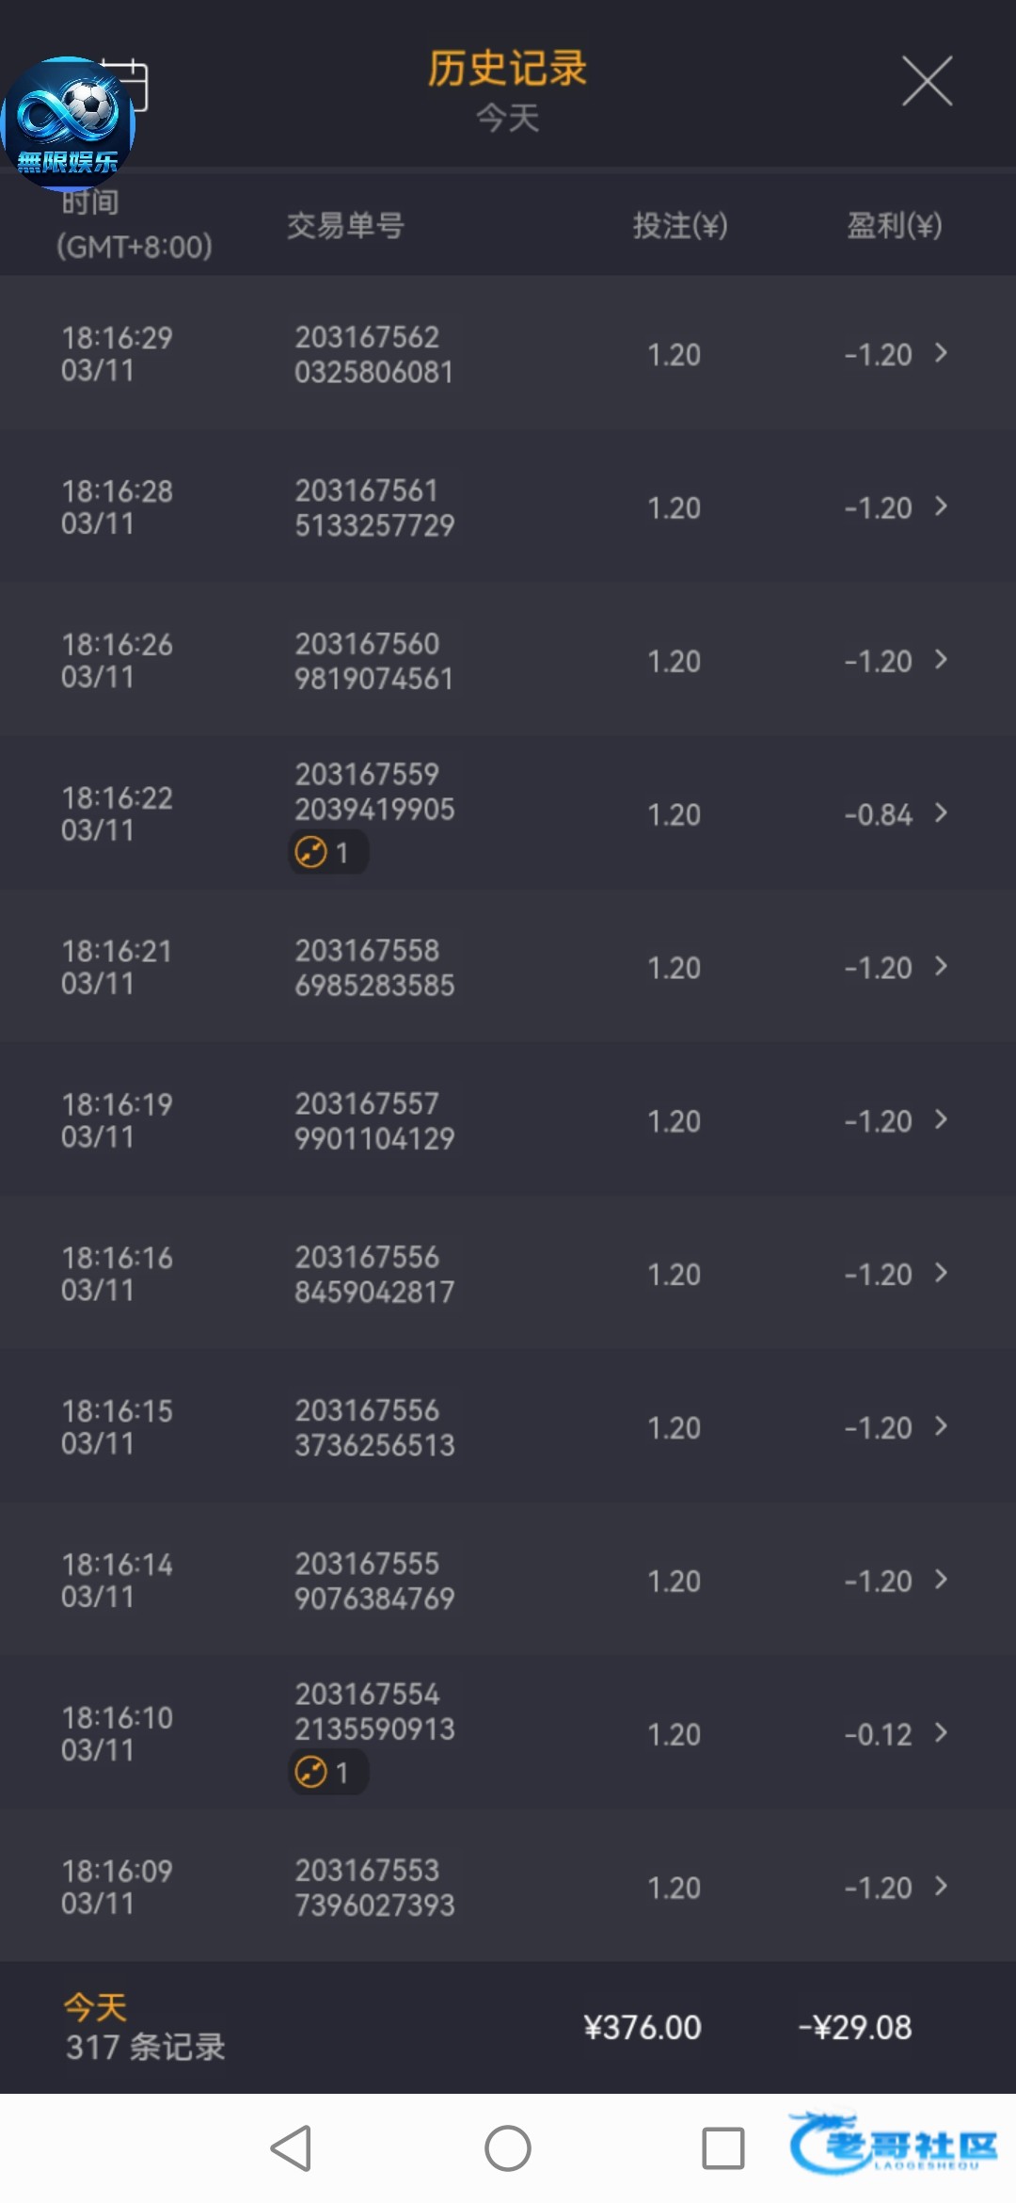
Task: Tap the 今天 date label under title
Action: click(507, 119)
